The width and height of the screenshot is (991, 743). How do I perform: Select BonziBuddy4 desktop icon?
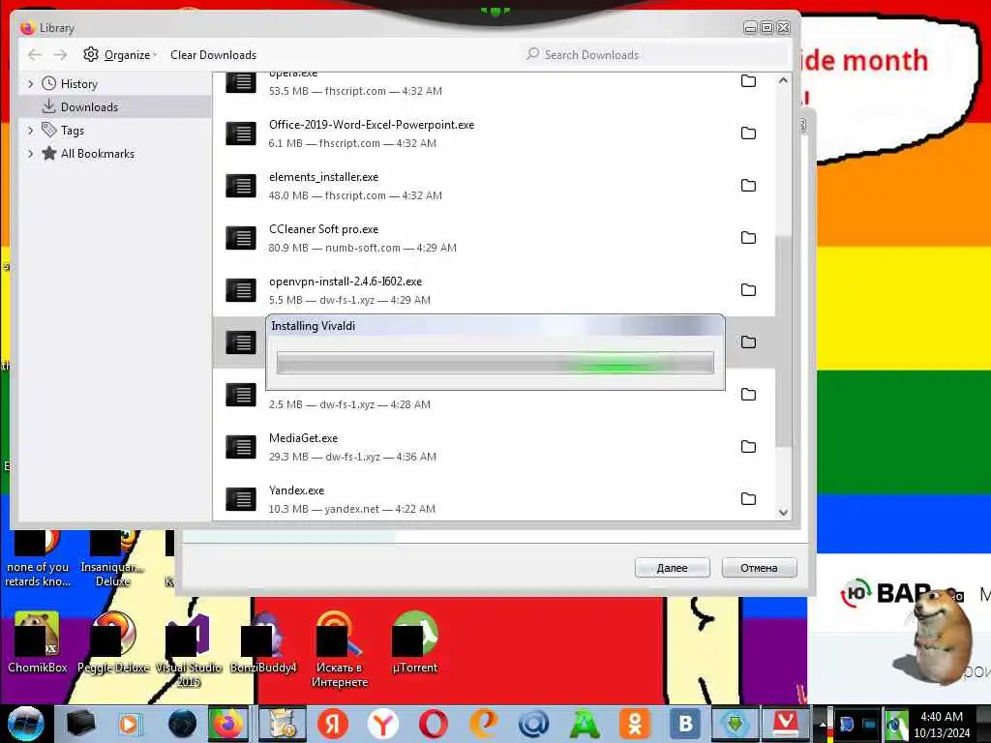click(x=263, y=642)
